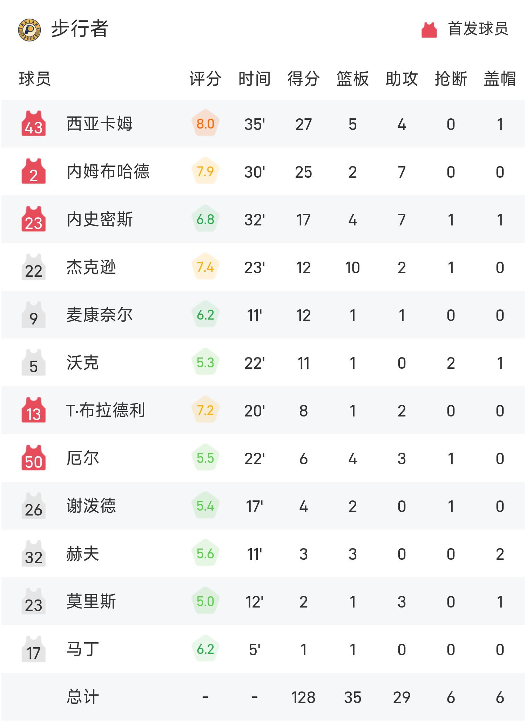Click the 8.0 rating badge for 西亚卡姆
Viewport: 526px width, 722px height.
click(205, 124)
